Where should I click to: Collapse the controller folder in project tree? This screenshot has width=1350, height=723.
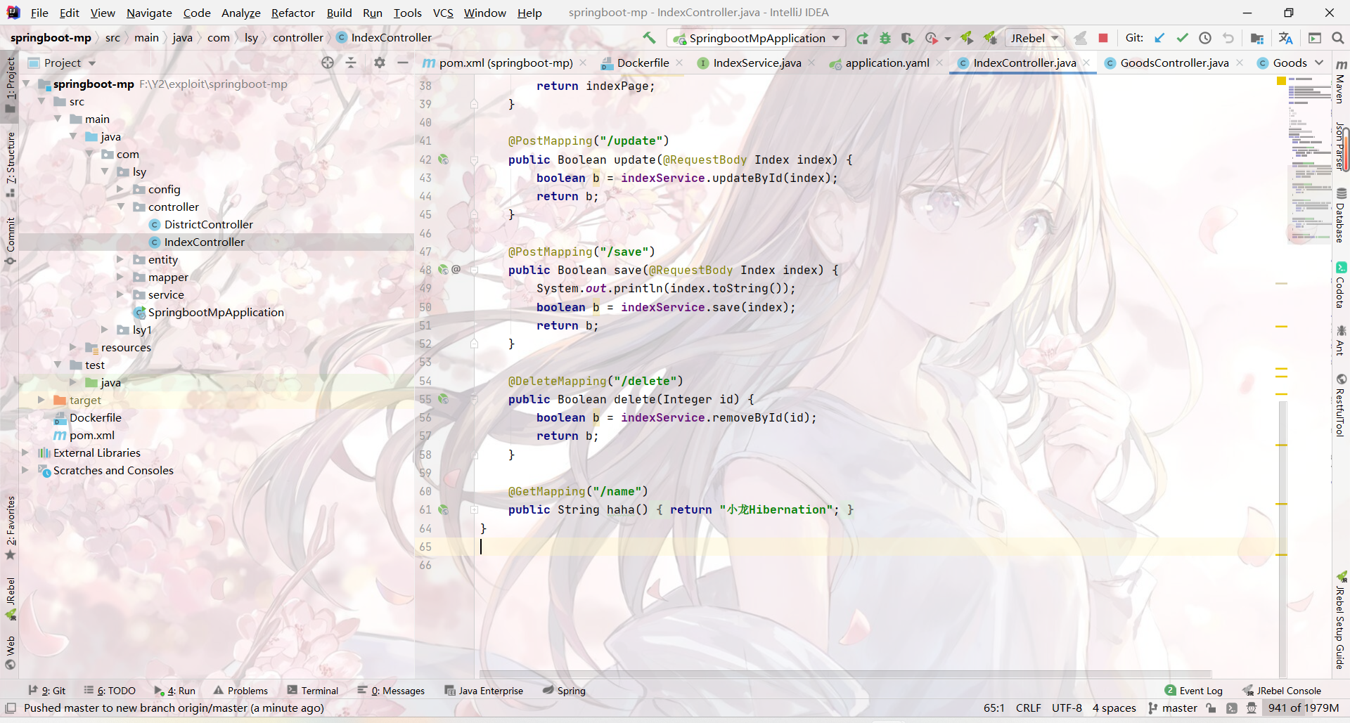(120, 207)
